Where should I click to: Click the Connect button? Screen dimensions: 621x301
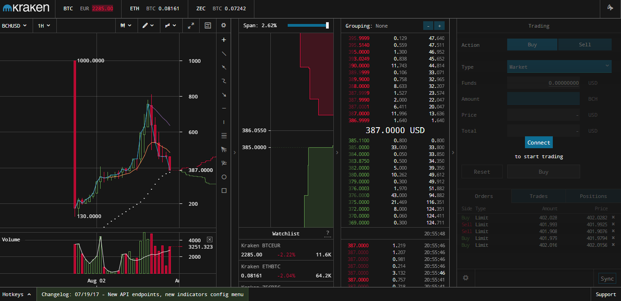539,143
